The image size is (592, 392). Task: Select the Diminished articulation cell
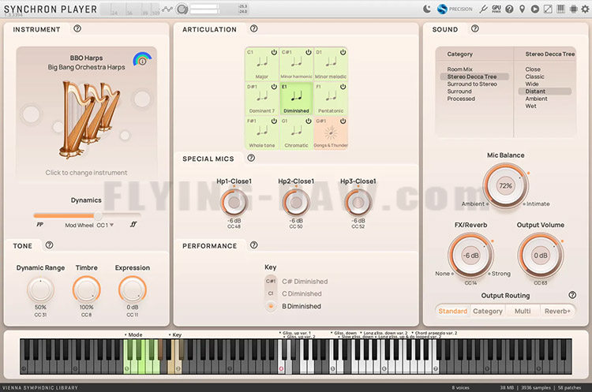click(296, 99)
